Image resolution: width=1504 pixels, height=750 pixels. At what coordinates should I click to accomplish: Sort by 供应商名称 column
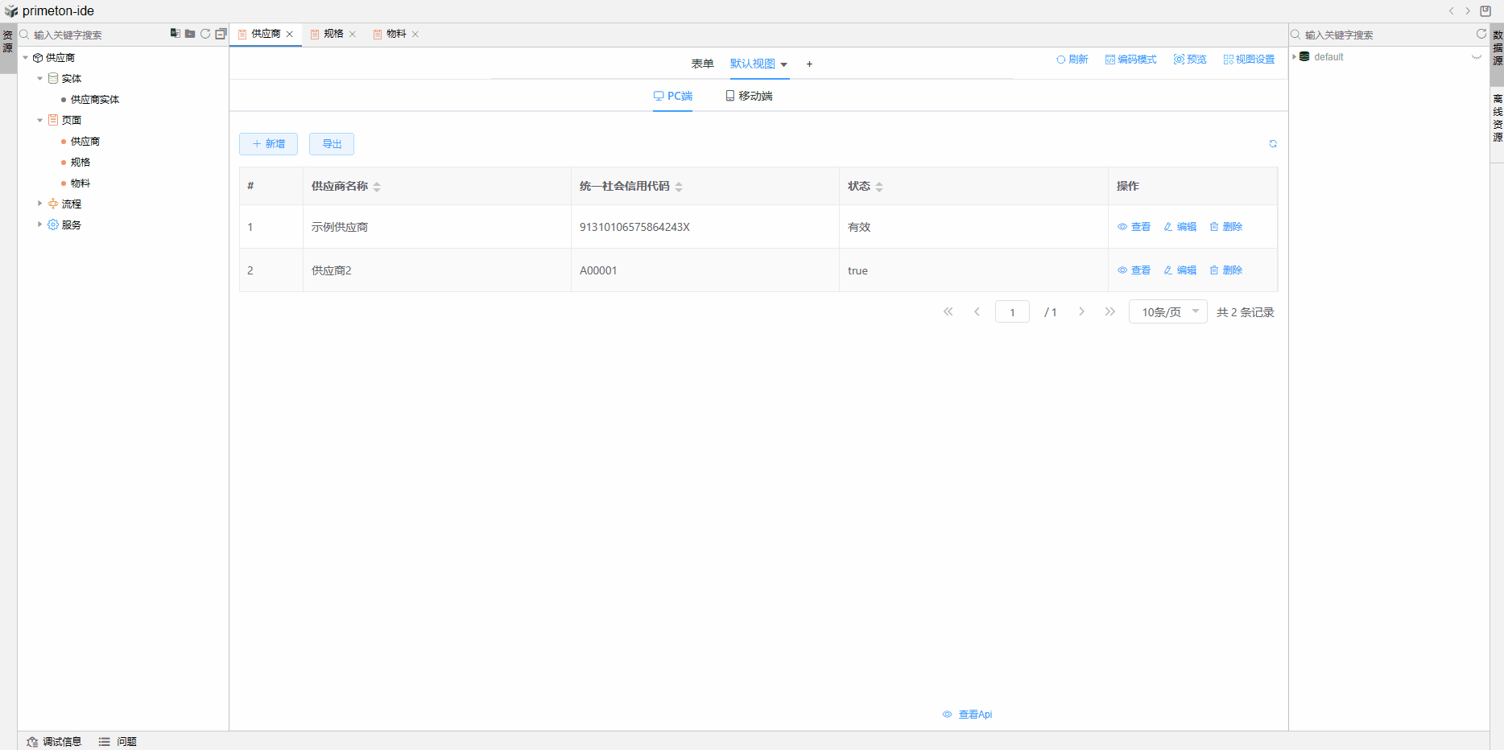[x=377, y=187]
